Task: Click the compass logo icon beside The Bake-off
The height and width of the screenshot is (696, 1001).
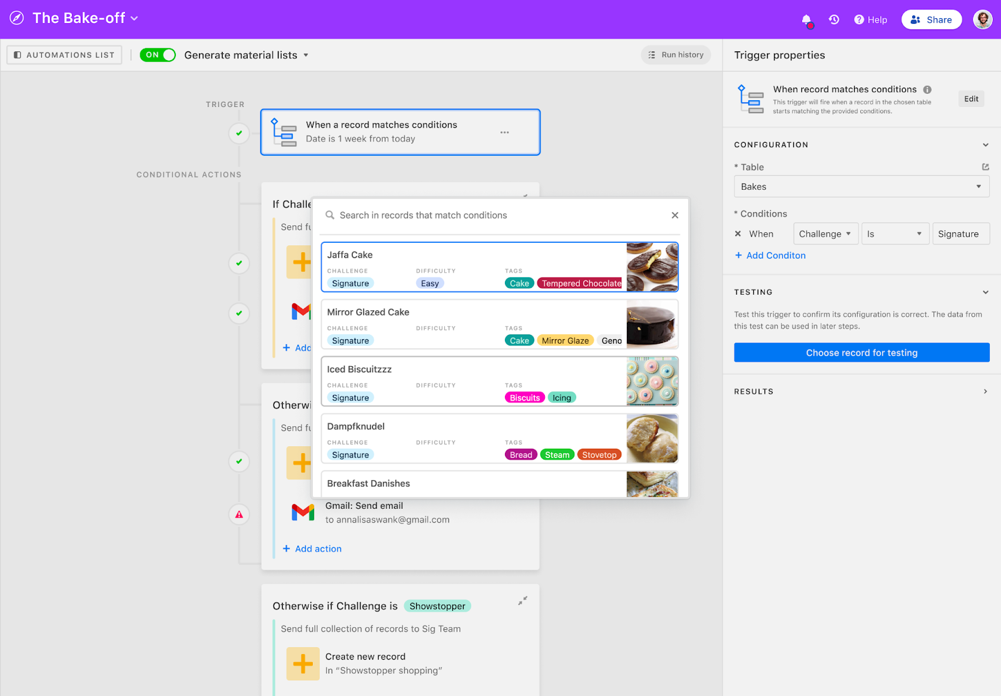Action: 17,18
